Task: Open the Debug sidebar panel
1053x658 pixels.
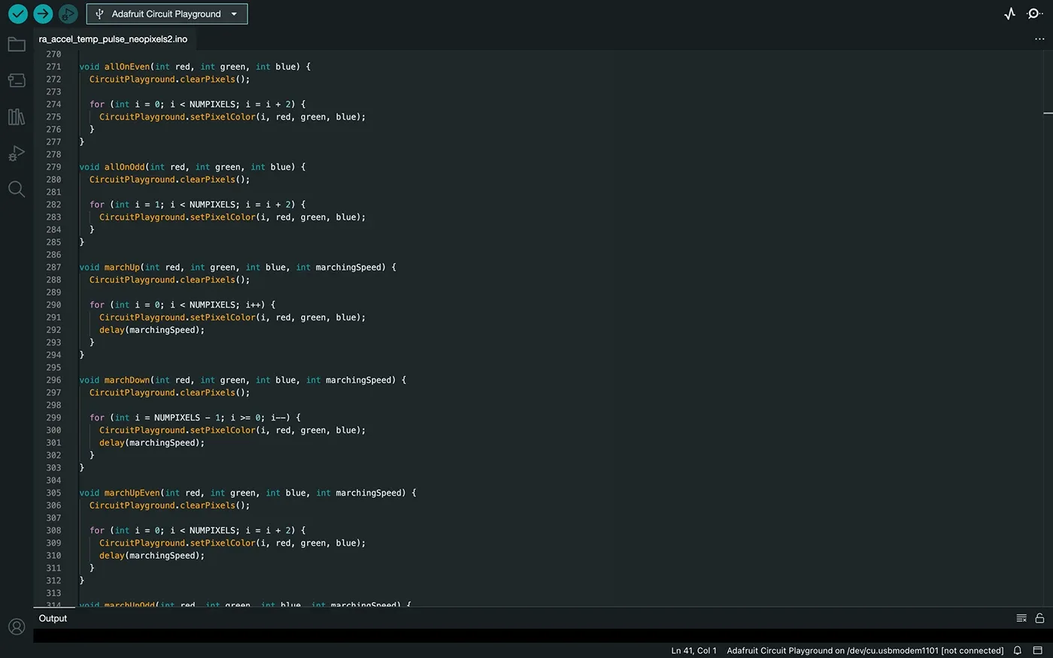Action: click(17, 153)
